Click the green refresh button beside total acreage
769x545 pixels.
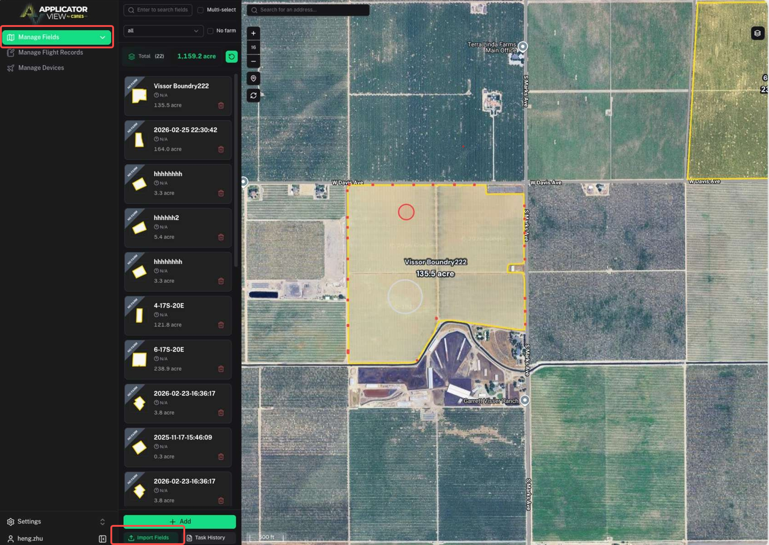(232, 57)
